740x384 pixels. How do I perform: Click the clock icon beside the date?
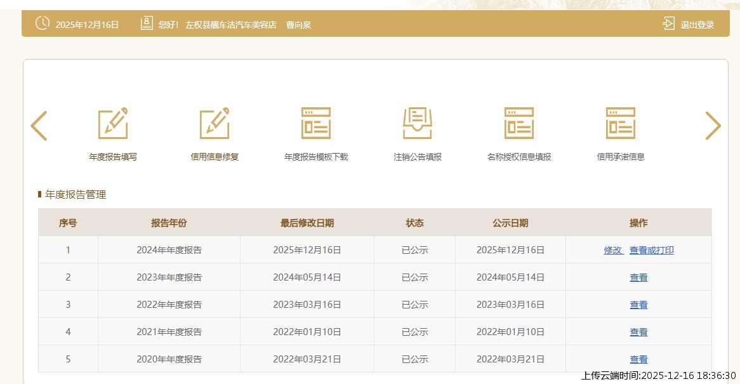coord(42,24)
